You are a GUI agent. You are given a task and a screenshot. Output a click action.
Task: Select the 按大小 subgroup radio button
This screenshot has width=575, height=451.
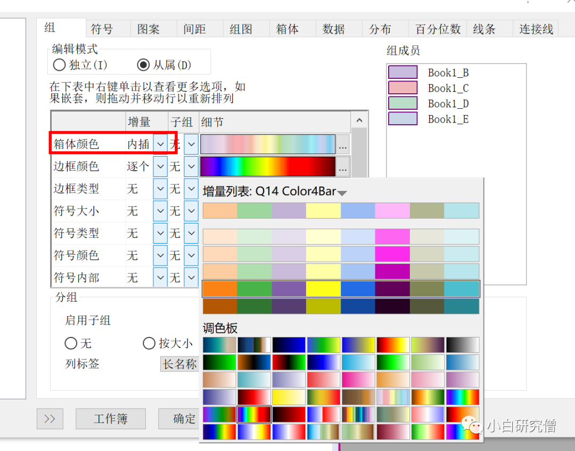149,343
